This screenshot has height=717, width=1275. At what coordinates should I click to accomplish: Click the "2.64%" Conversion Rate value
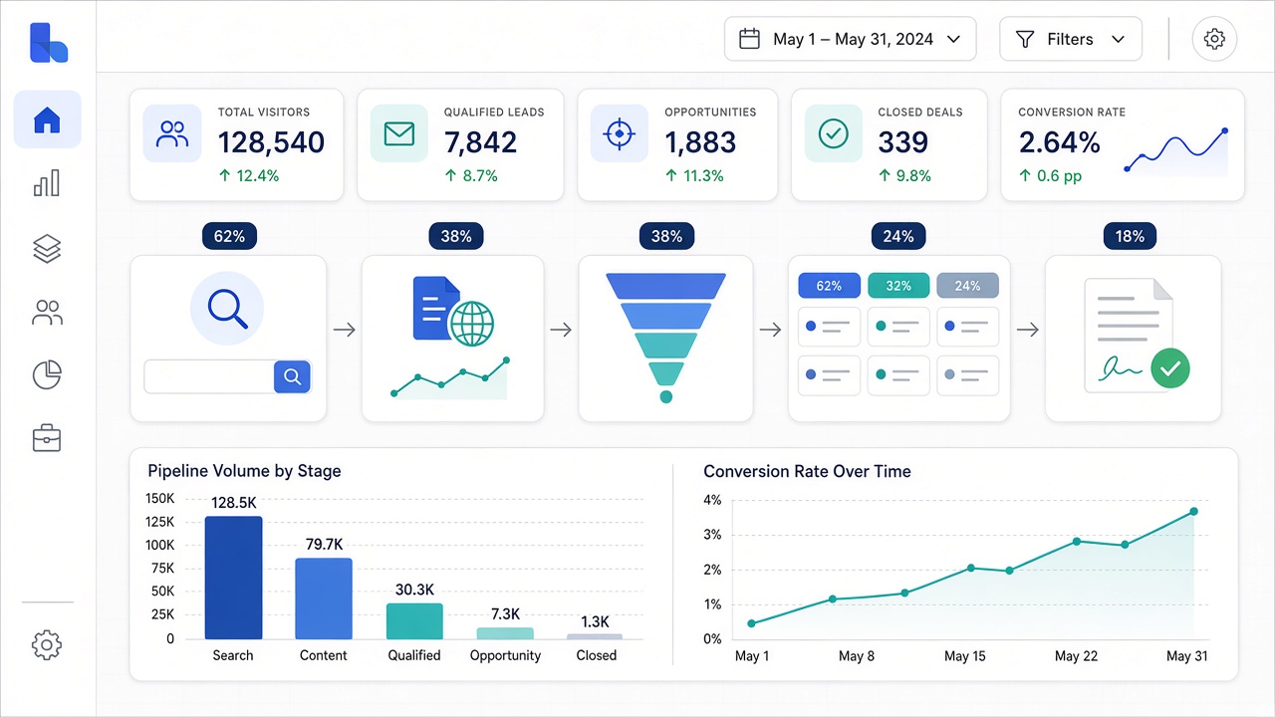[x=1059, y=142]
